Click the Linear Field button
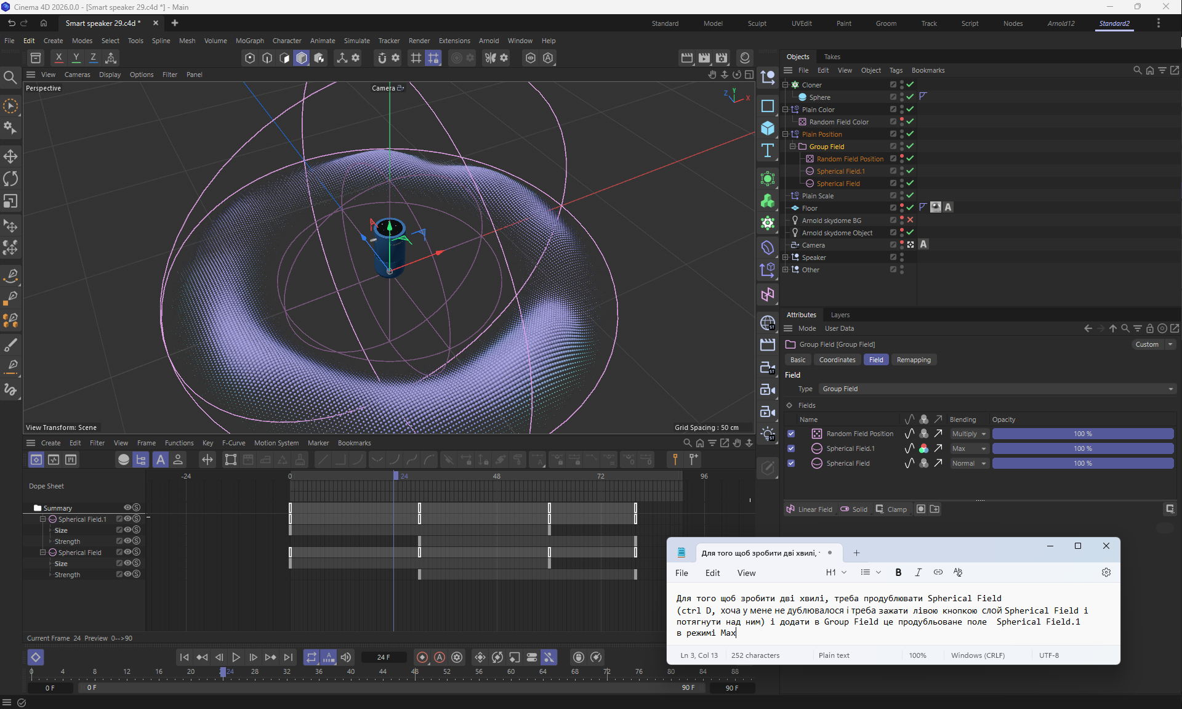 click(x=809, y=509)
